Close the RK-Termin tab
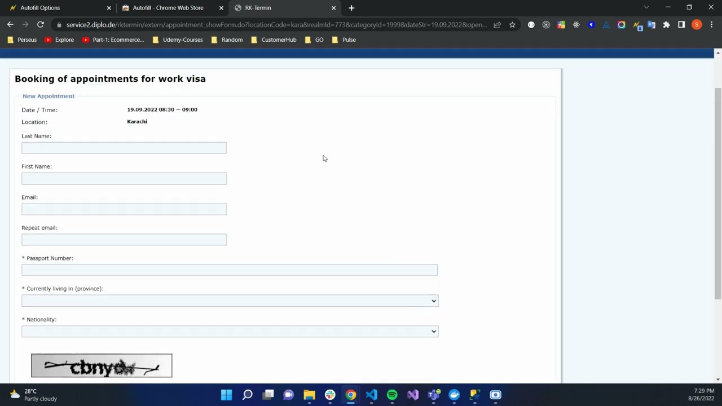Image resolution: width=722 pixels, height=406 pixels. [x=333, y=8]
